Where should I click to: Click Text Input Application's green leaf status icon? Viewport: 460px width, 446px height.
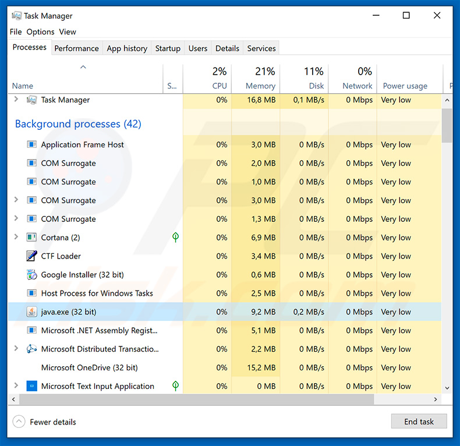175,385
